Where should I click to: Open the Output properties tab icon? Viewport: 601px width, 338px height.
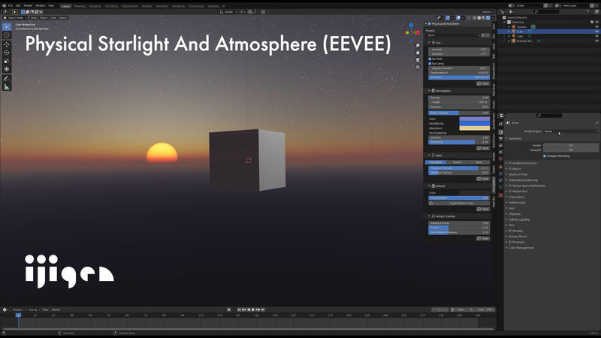tap(500, 139)
